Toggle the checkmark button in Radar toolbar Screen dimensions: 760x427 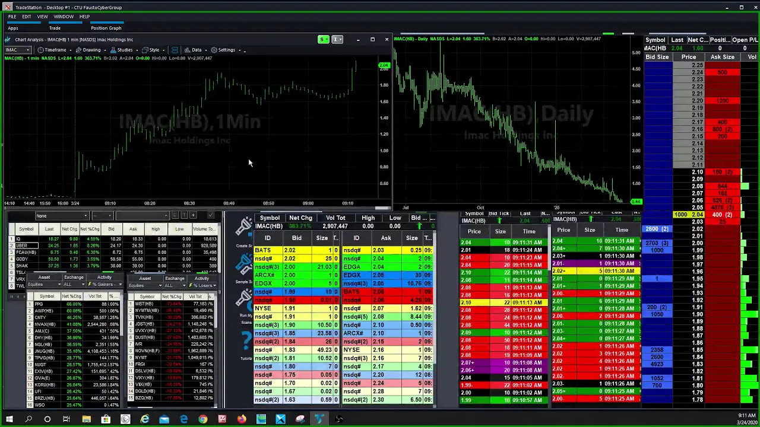(x=211, y=215)
